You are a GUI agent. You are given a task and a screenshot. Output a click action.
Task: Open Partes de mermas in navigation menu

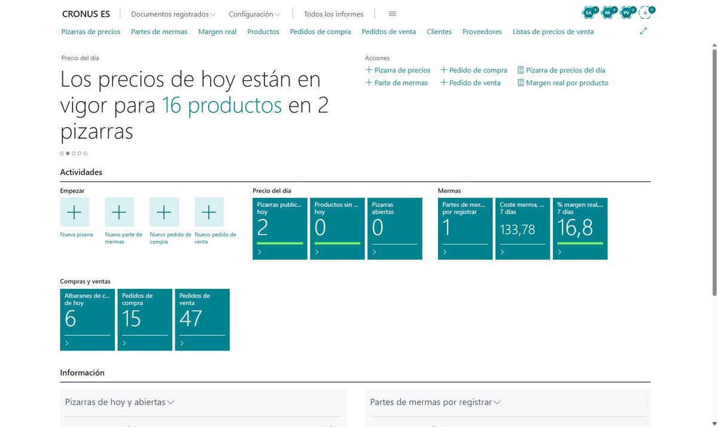tap(159, 32)
